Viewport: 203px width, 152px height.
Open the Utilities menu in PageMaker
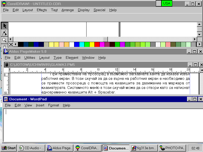coord(30,58)
